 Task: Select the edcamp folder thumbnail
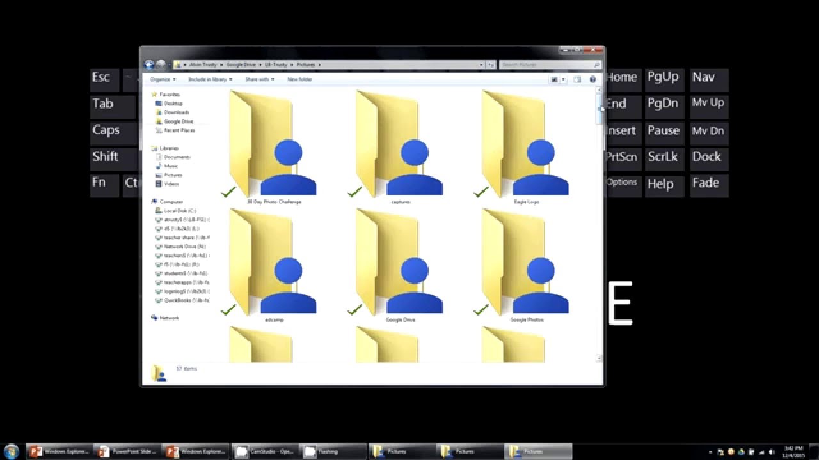273,265
